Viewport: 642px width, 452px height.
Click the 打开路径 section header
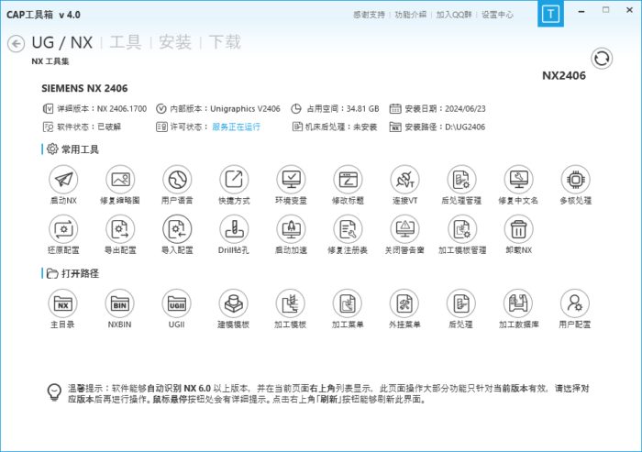tap(72, 273)
